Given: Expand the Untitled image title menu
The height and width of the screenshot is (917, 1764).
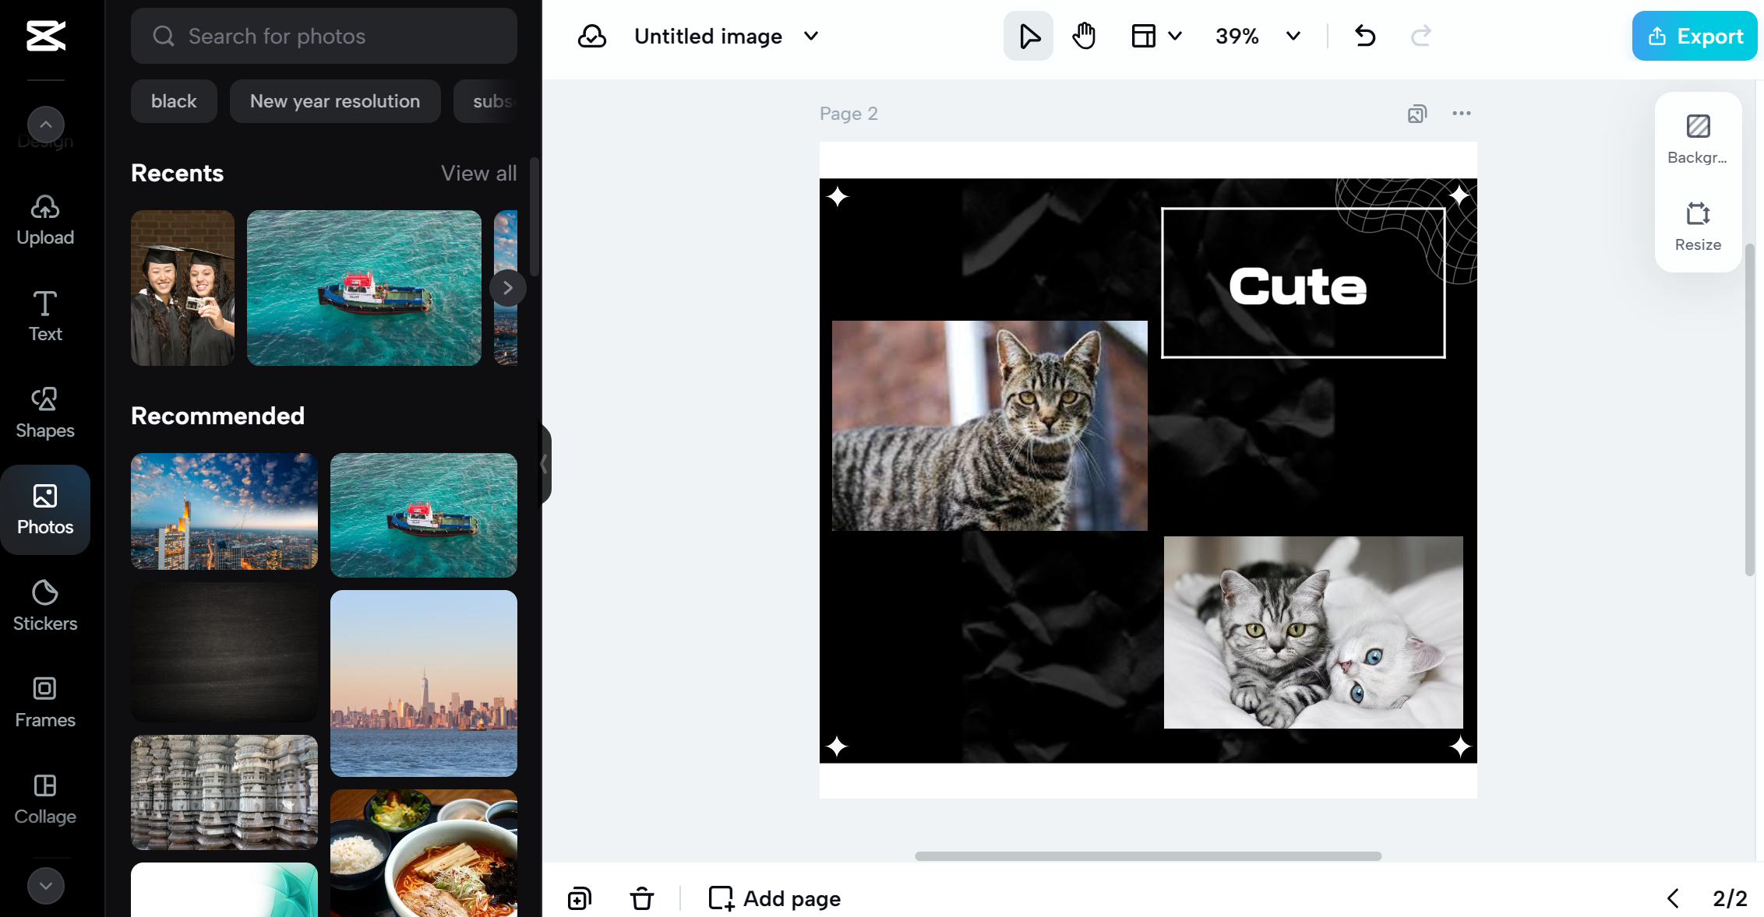Looking at the screenshot, I should point(810,36).
